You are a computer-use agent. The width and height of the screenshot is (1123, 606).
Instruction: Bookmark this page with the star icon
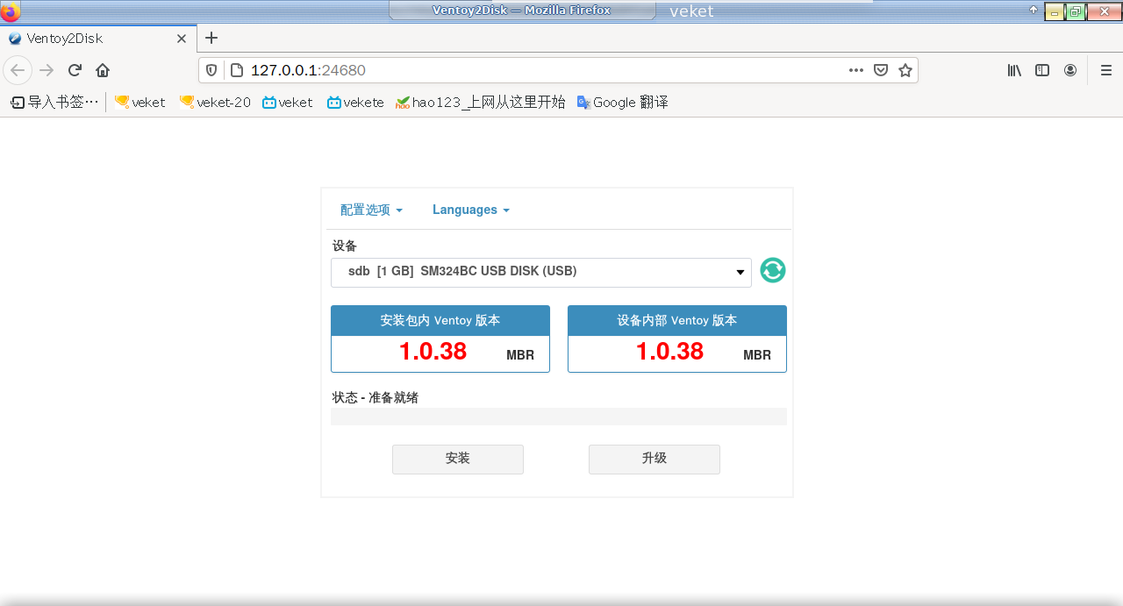pyautogui.click(x=905, y=70)
